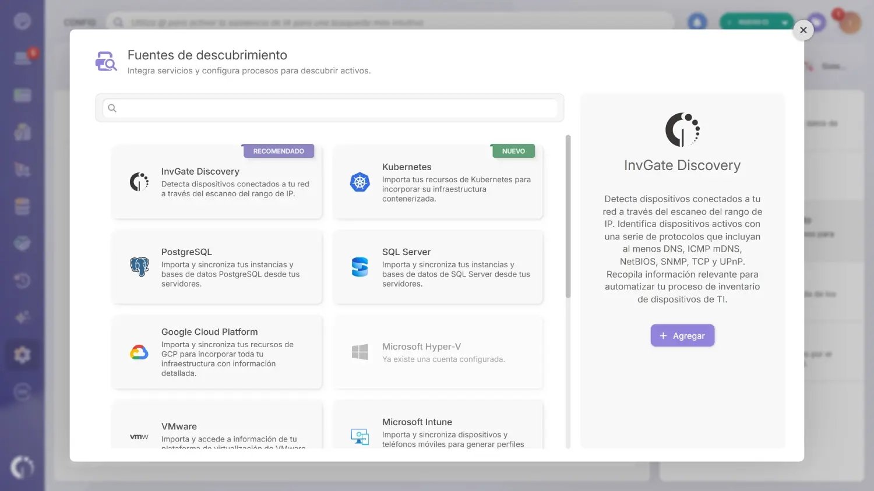Click the Microsoft Intune devices icon
The image size is (874, 491).
click(x=360, y=436)
